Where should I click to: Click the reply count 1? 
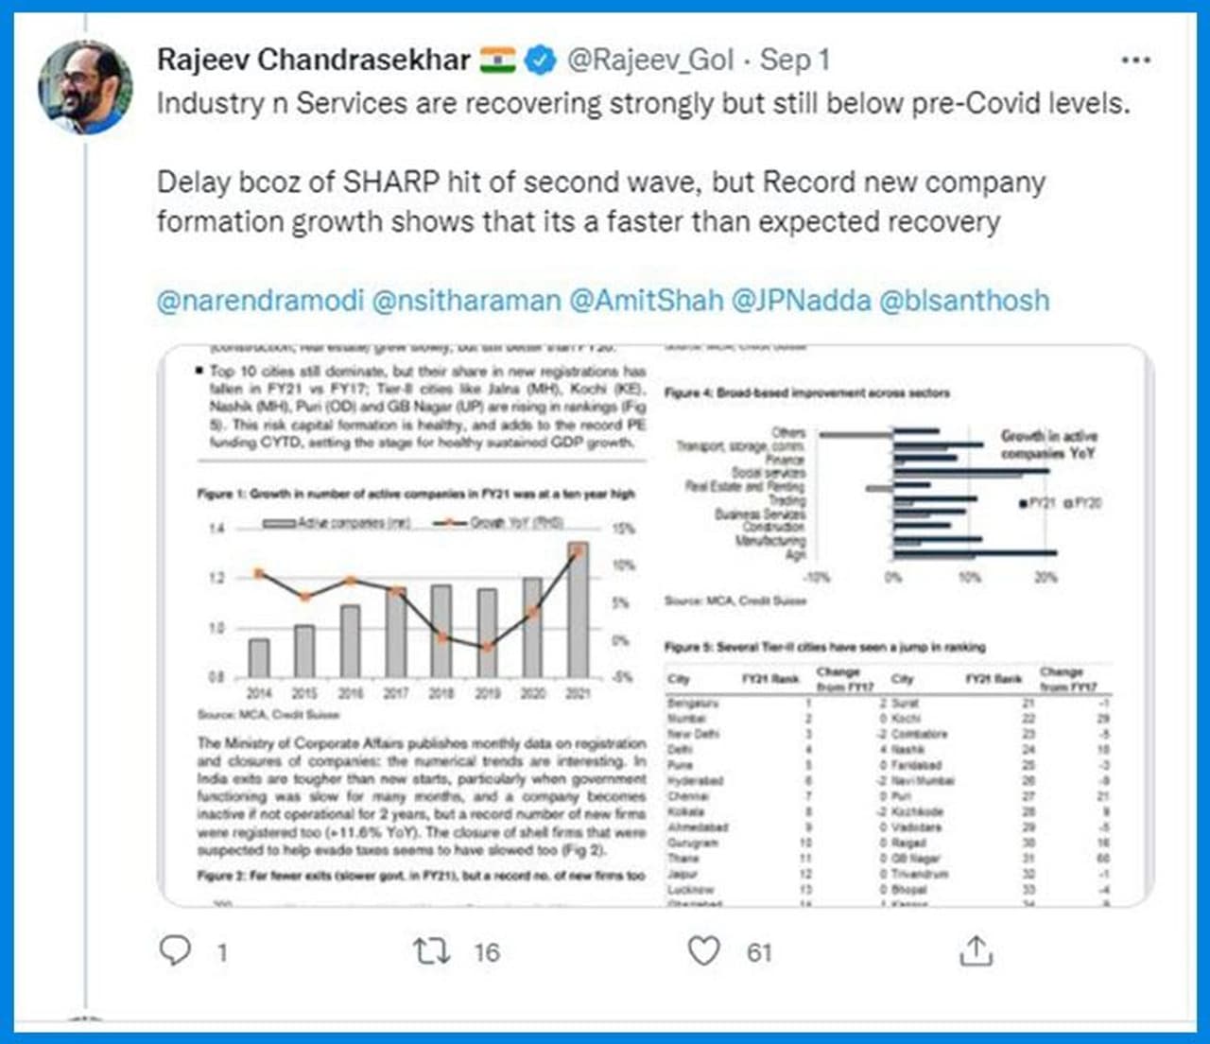pos(222,951)
